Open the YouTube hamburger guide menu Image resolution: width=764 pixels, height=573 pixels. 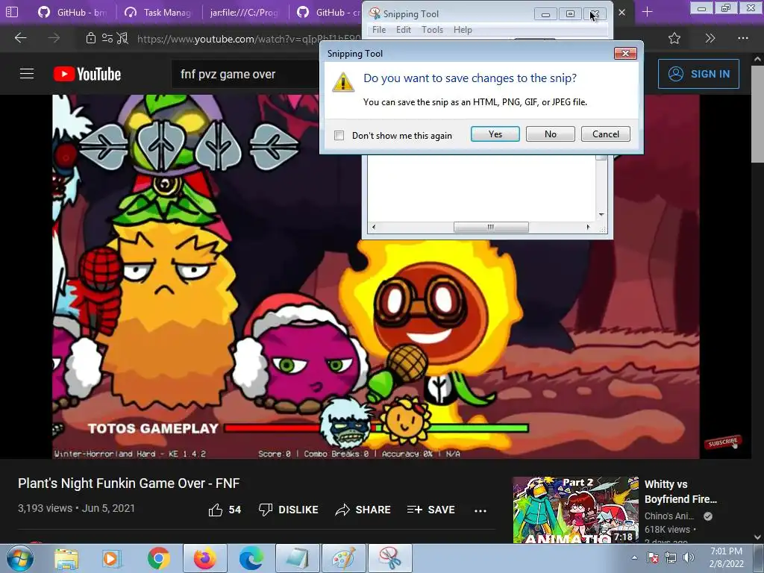click(27, 74)
